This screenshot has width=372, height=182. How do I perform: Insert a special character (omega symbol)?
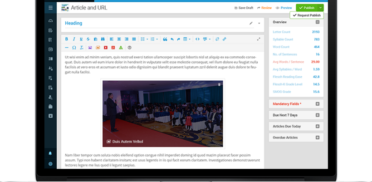pos(74,48)
